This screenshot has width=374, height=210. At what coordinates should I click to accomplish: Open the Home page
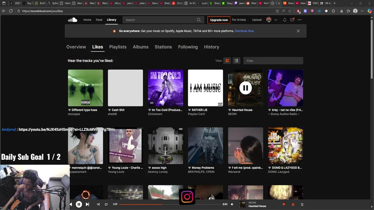87,20
